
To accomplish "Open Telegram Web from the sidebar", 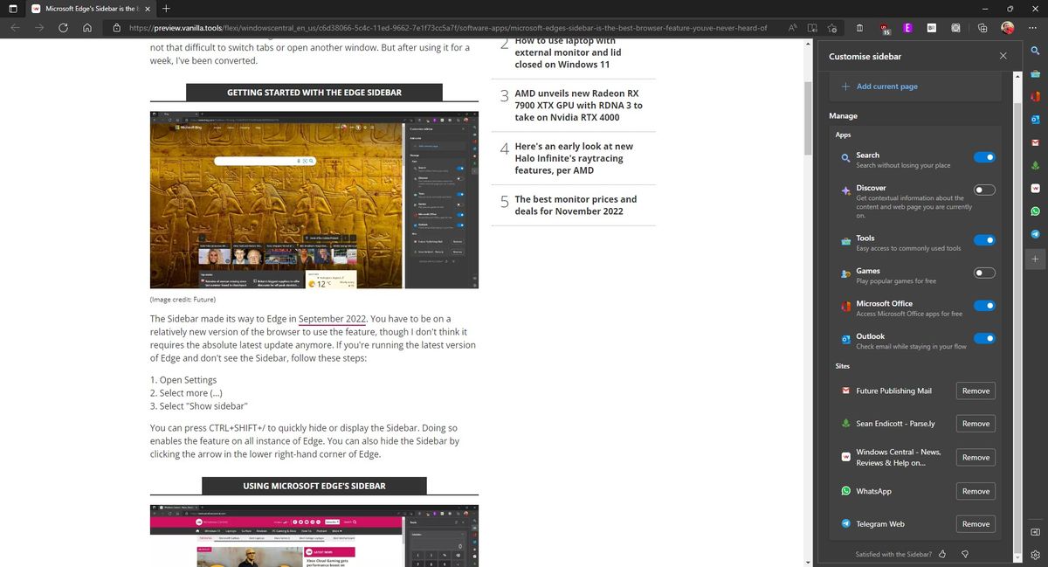I will click(x=1036, y=233).
